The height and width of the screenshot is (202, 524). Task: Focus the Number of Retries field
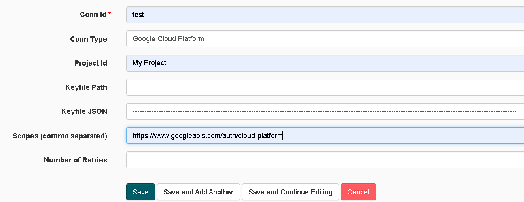pyautogui.click(x=324, y=160)
